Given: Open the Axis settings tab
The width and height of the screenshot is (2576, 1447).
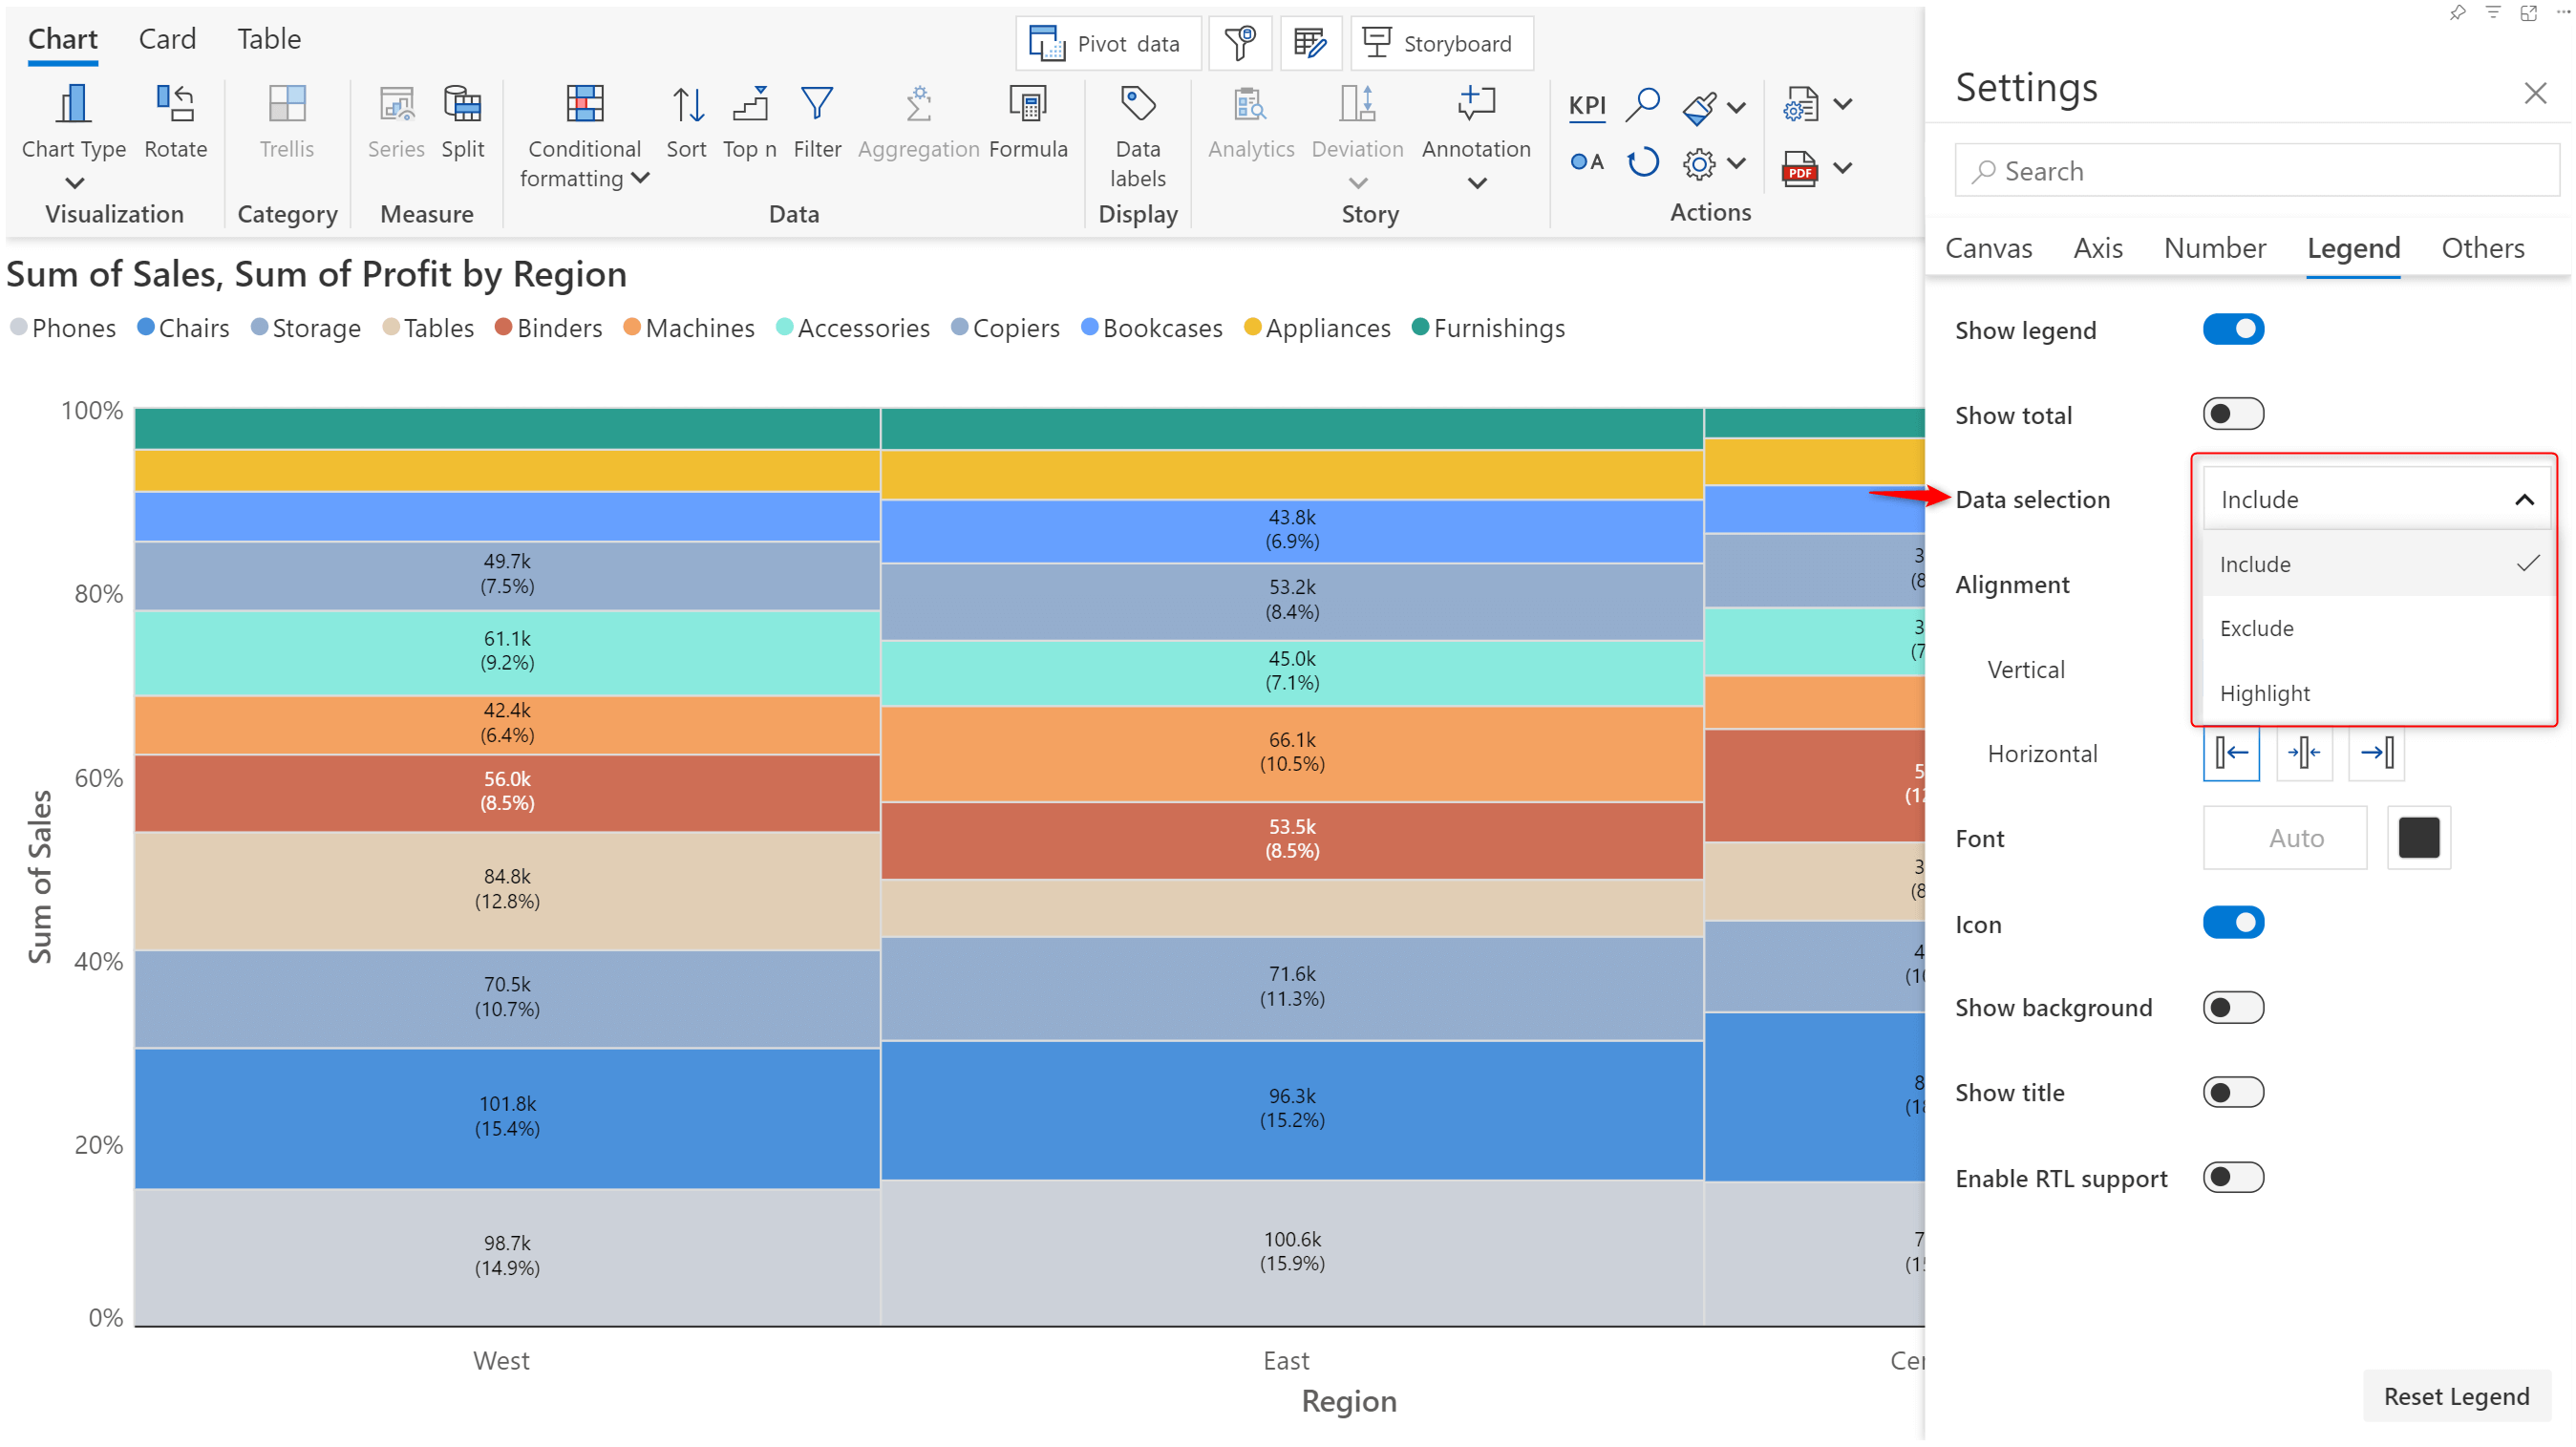Looking at the screenshot, I should pos(2097,248).
